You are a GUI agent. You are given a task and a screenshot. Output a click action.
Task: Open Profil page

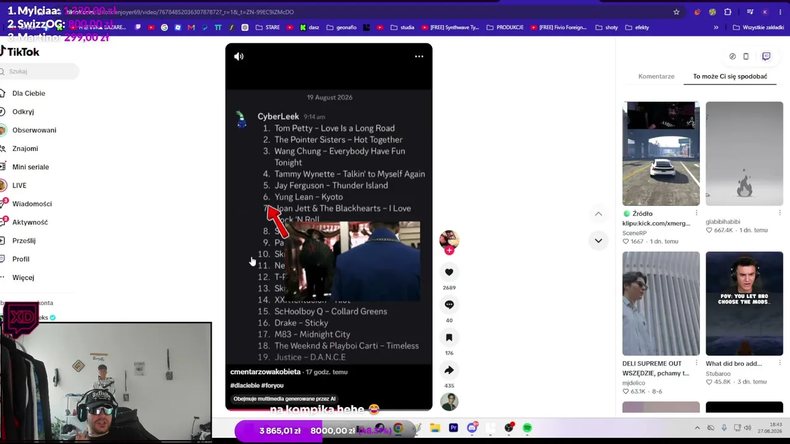point(20,259)
